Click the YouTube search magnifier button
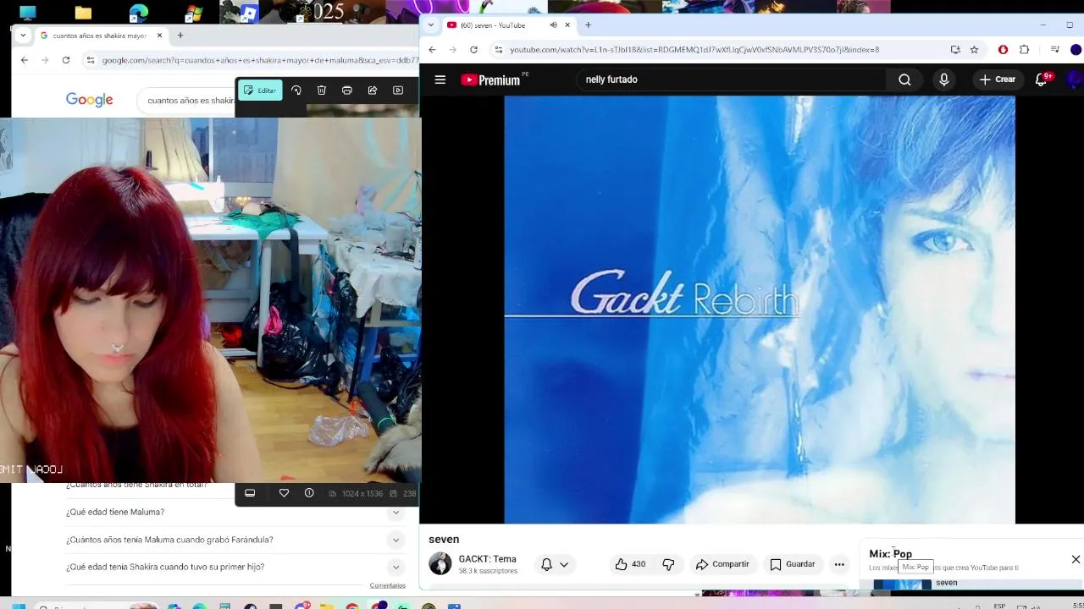The height and width of the screenshot is (609, 1084). tap(904, 80)
